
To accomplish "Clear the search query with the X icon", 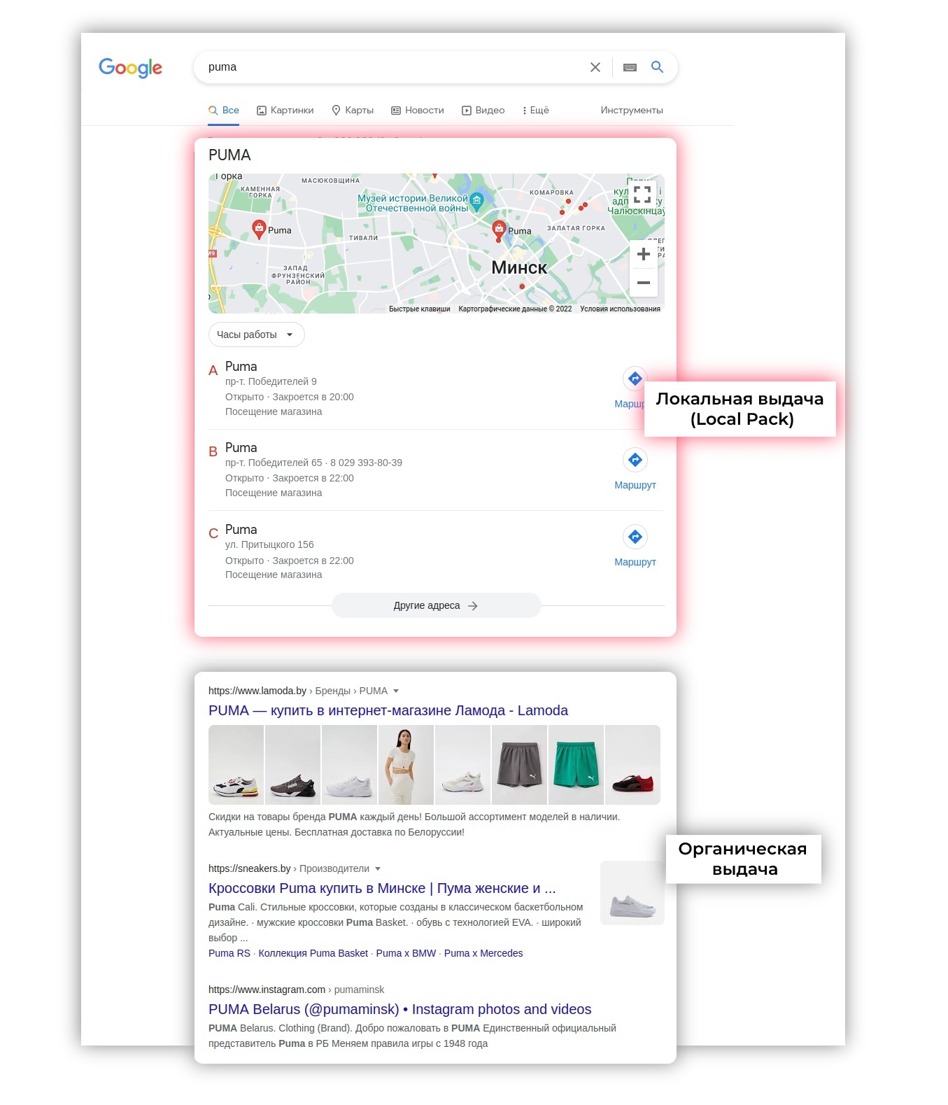I will pos(595,67).
